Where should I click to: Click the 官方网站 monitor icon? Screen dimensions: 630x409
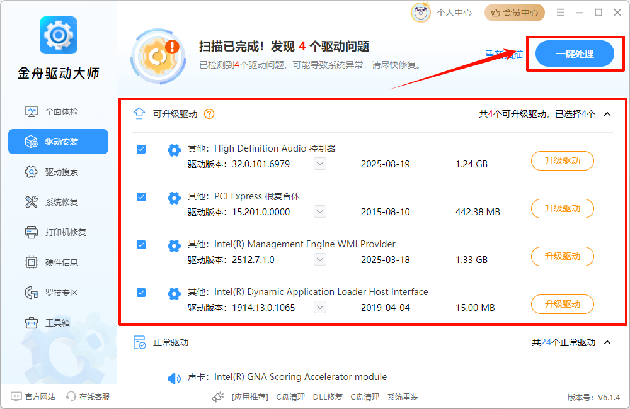click(16, 396)
